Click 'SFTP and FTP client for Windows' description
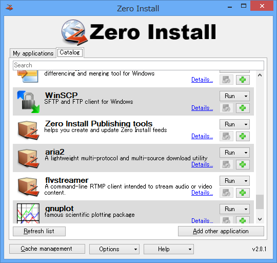The width and height of the screenshot is (277, 263). [89, 102]
